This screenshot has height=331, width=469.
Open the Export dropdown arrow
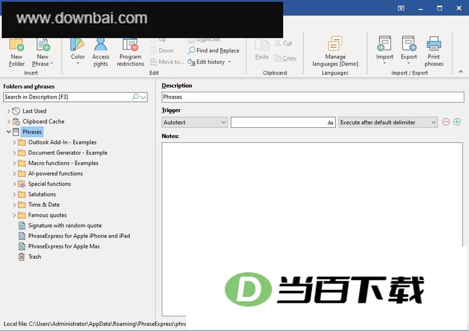tap(409, 63)
